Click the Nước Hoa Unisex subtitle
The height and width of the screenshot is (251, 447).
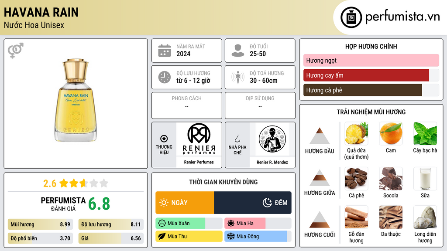34,25
